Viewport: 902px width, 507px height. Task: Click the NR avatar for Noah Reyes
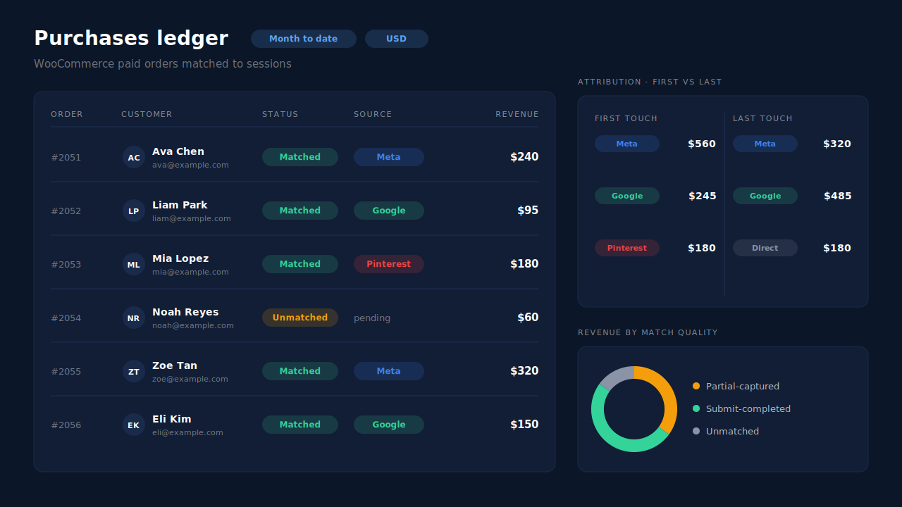coord(134,318)
